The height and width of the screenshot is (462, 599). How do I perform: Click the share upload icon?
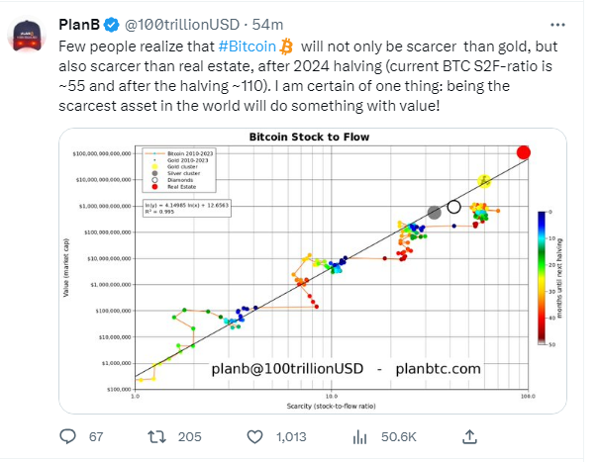click(x=469, y=436)
